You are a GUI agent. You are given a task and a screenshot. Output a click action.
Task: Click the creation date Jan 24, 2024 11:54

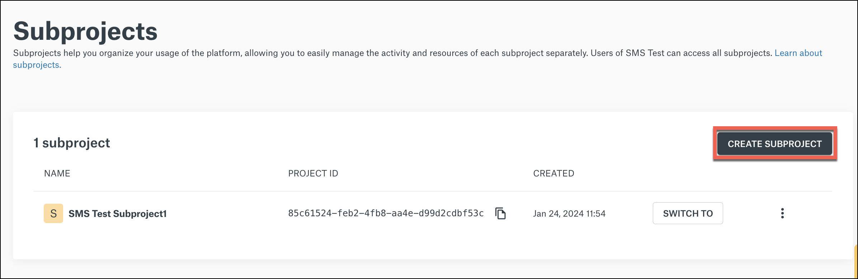coord(570,213)
